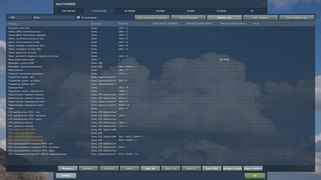This screenshot has width=321, height=180.
Task: Select «Радиостанция, следующий канал» row
Action: tap(160, 105)
